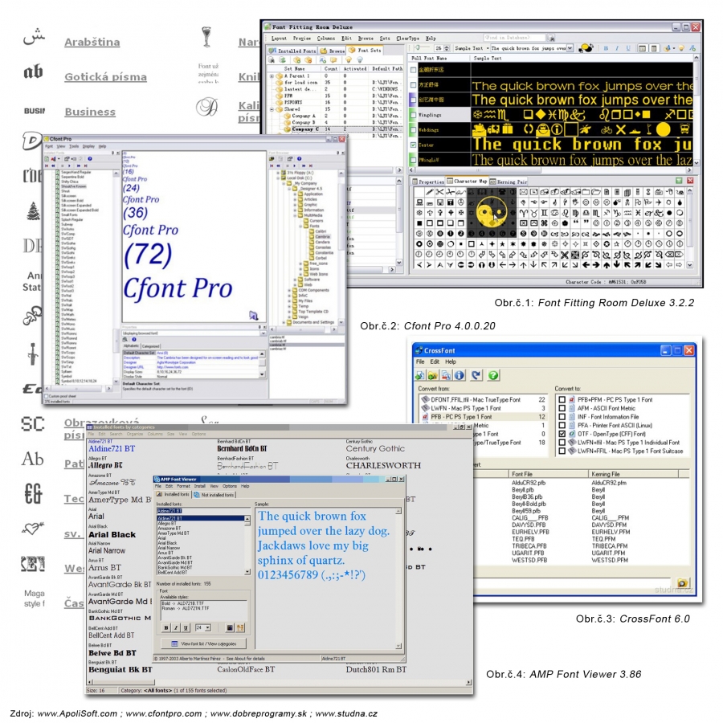Viewport: 723px width, 723px height.
Task: Expand Software folder in Cfont Pro tree
Action: pos(295,280)
